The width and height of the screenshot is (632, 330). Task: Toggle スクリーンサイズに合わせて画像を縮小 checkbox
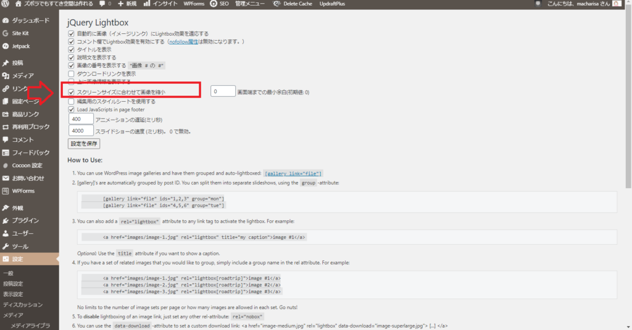72,92
